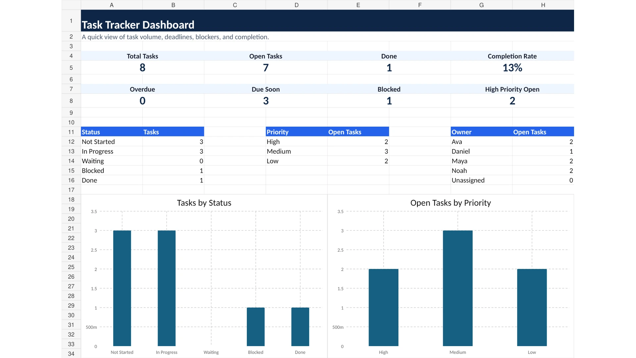Click the Total Tasks label

coord(142,56)
